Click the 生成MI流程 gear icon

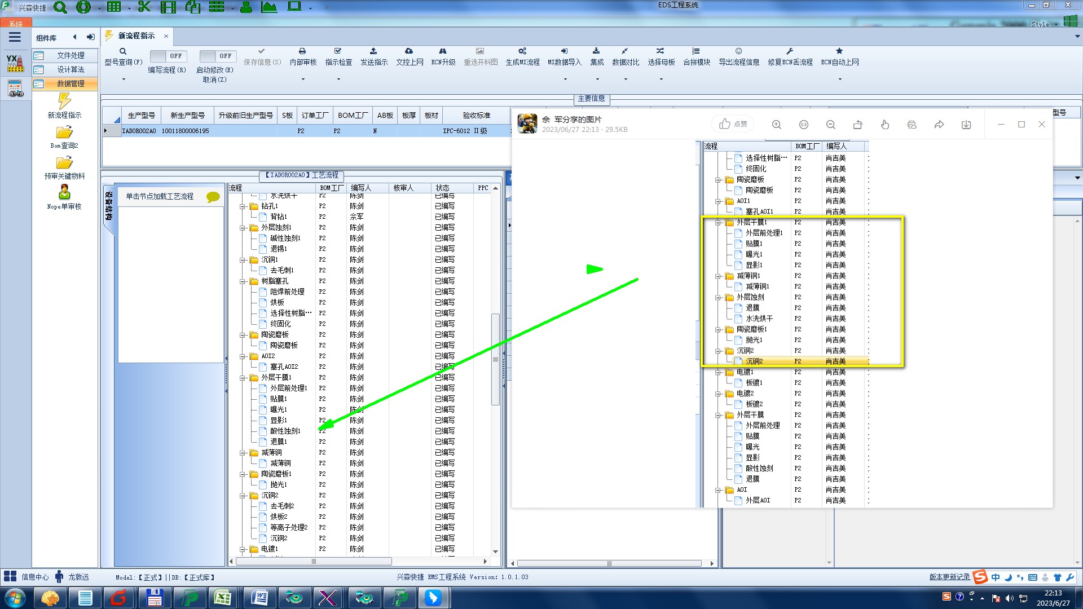tap(522, 51)
